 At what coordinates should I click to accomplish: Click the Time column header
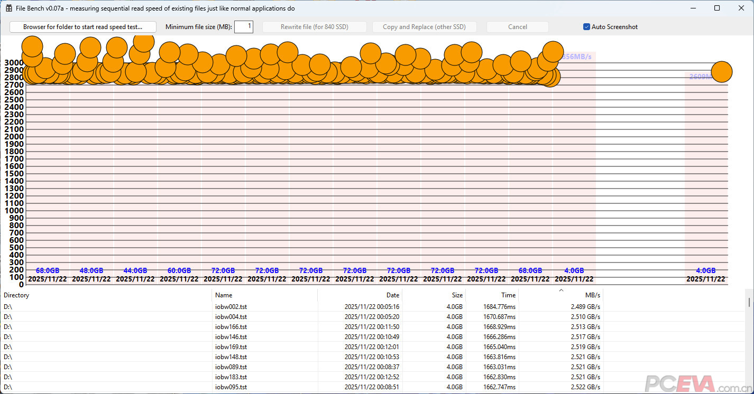coord(492,295)
